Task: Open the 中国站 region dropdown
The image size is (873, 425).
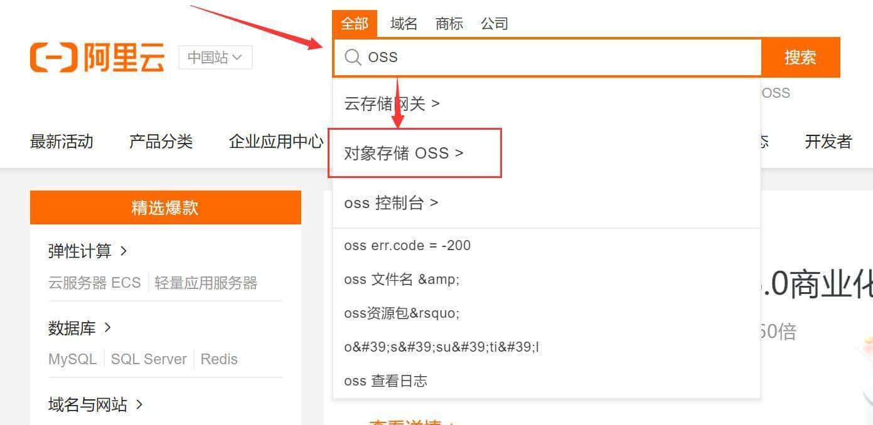Action: [215, 57]
